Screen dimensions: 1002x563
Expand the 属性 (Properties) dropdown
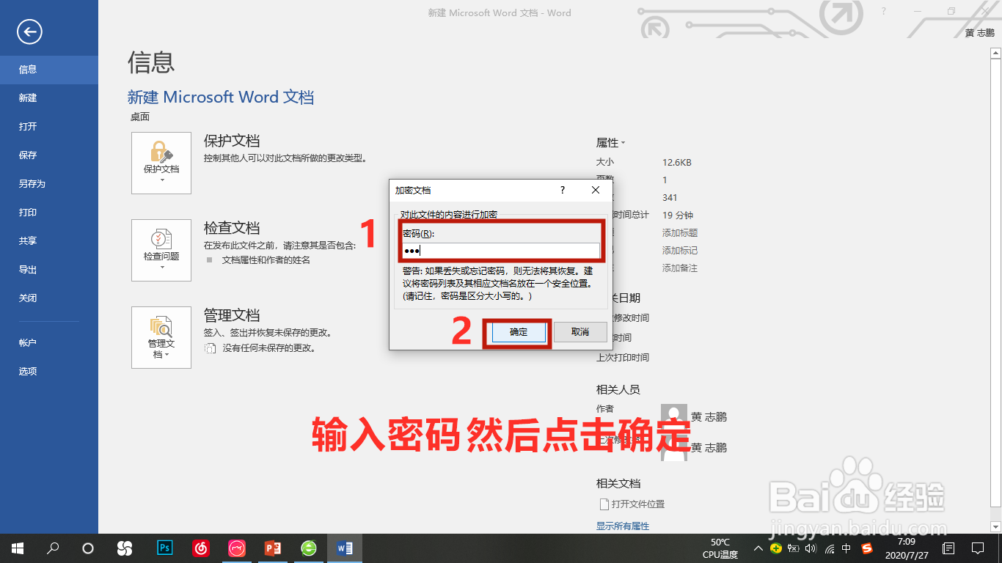610,142
